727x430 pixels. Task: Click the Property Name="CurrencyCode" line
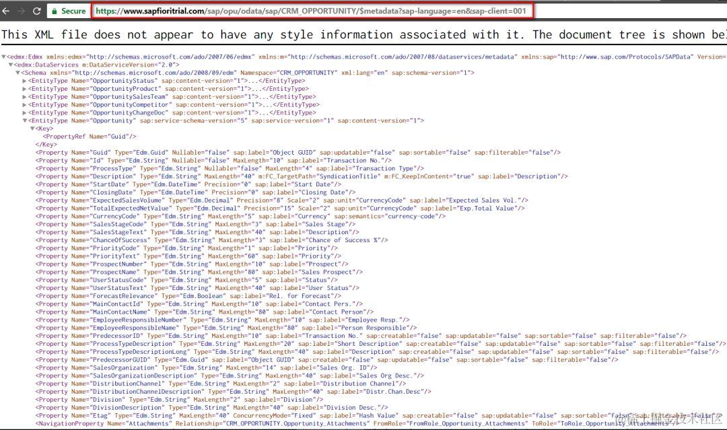(240, 217)
